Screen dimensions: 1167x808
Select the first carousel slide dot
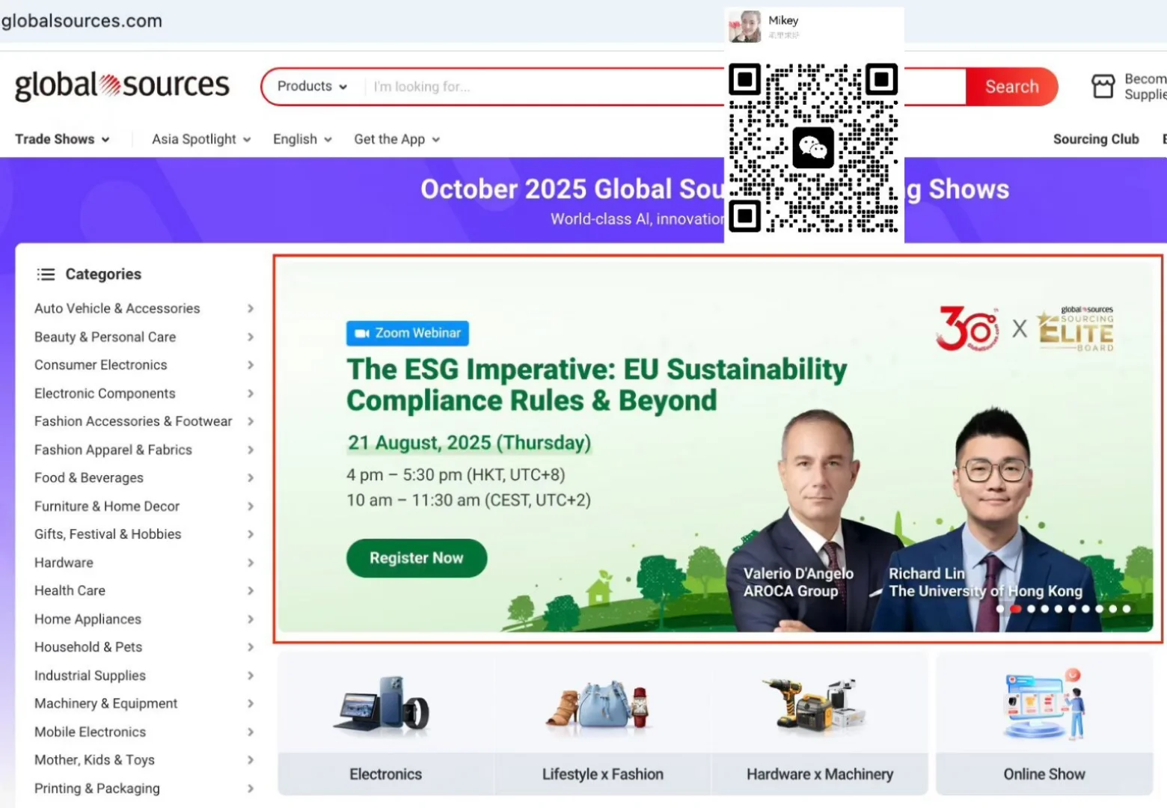[x=1000, y=609]
